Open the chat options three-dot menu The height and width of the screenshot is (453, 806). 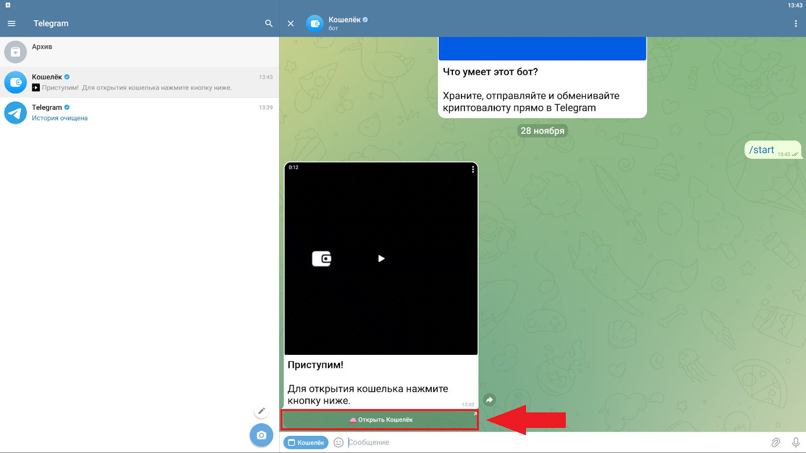tap(795, 23)
